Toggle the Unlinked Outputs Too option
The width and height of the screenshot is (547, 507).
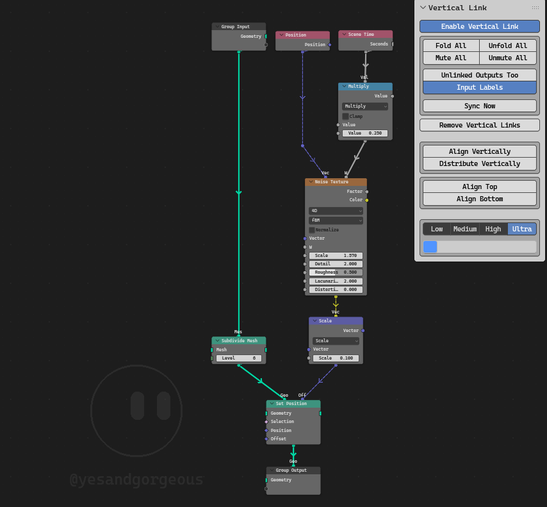click(x=479, y=75)
